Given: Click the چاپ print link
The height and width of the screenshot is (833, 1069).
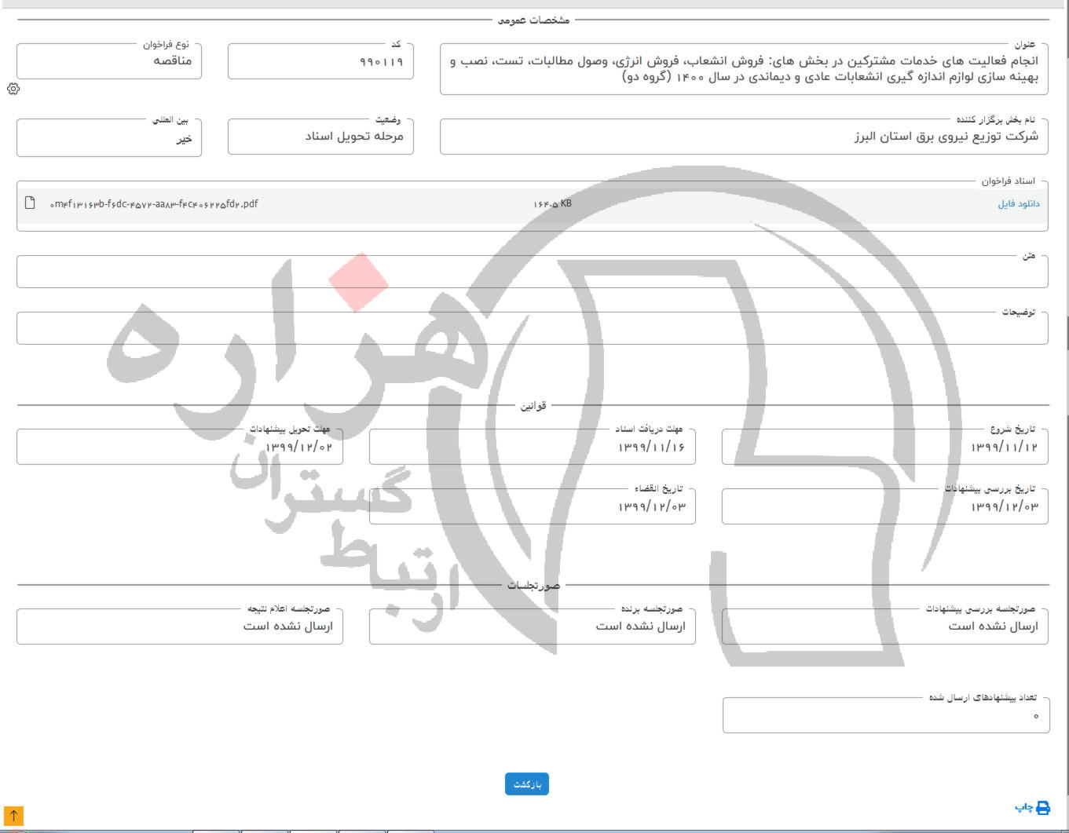Looking at the screenshot, I should [x=1023, y=808].
